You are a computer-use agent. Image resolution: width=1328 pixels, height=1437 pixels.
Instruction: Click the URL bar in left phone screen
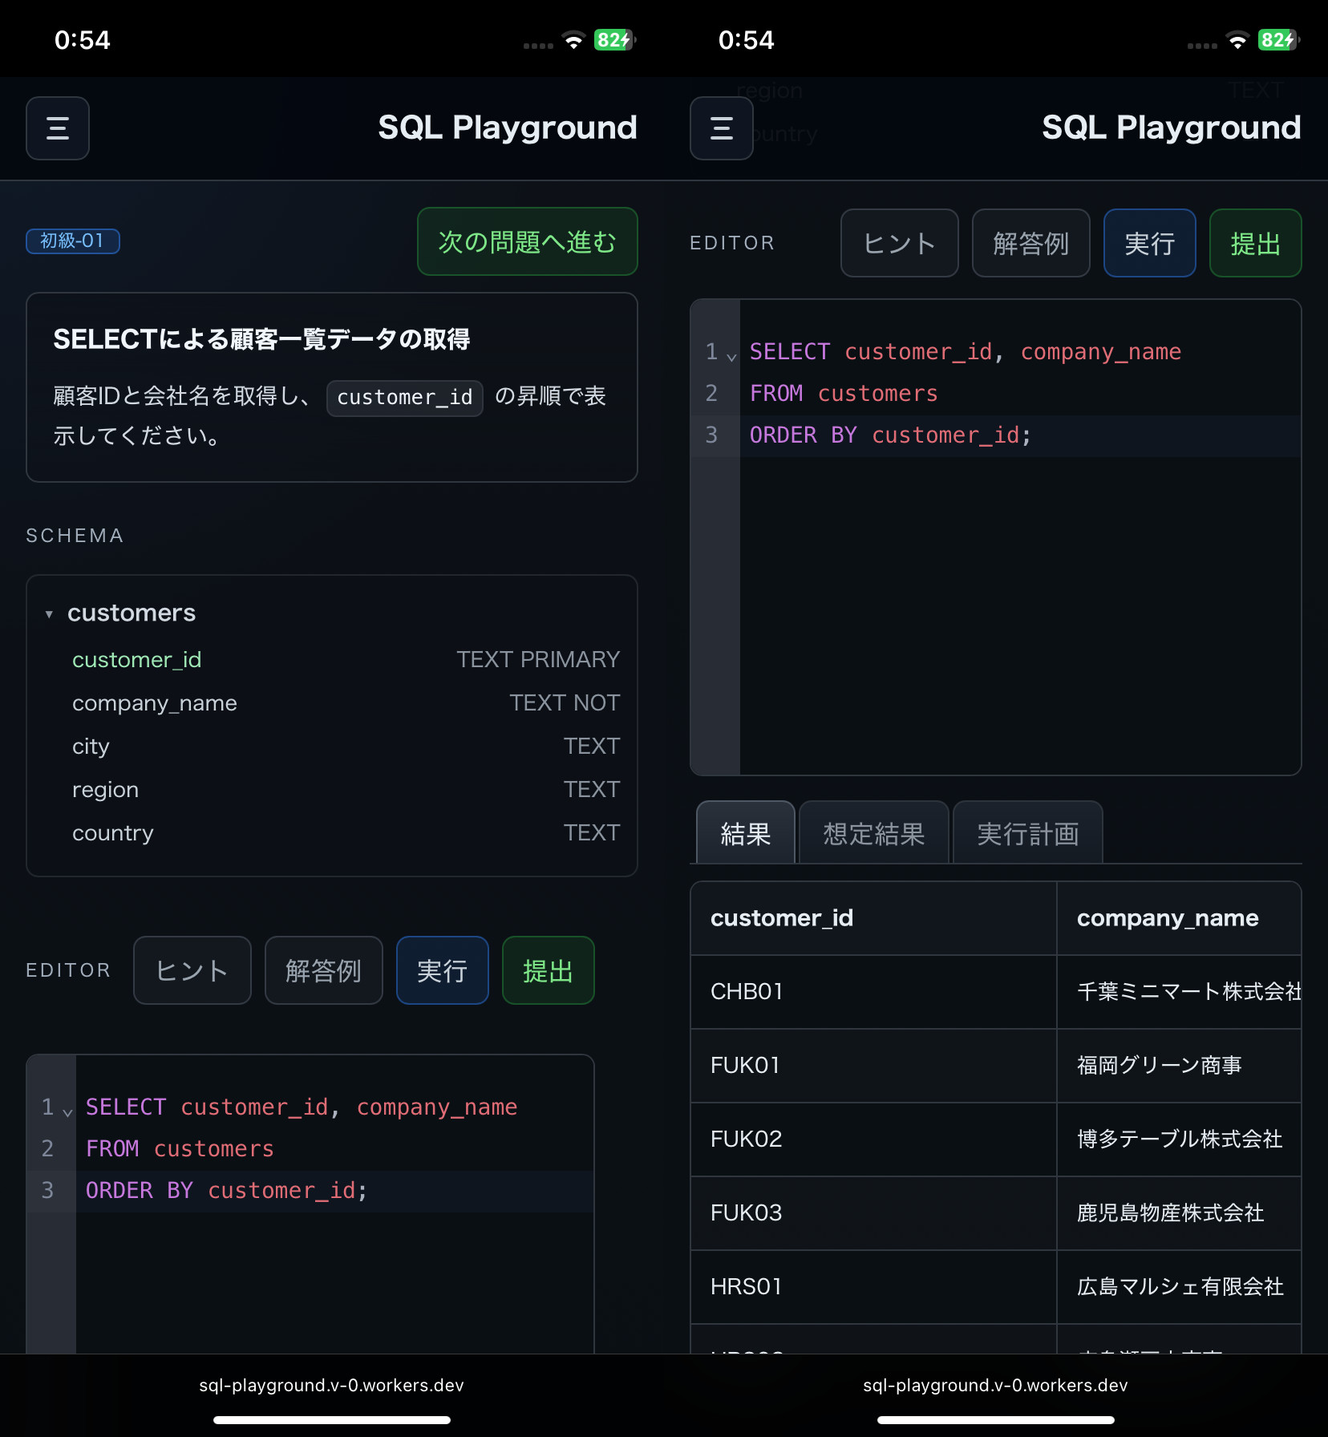point(331,1386)
